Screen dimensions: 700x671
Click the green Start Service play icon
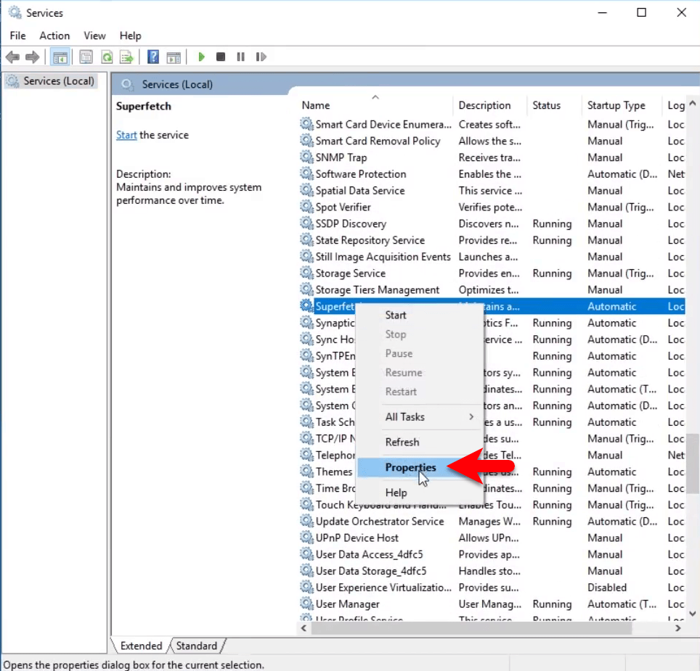point(201,57)
